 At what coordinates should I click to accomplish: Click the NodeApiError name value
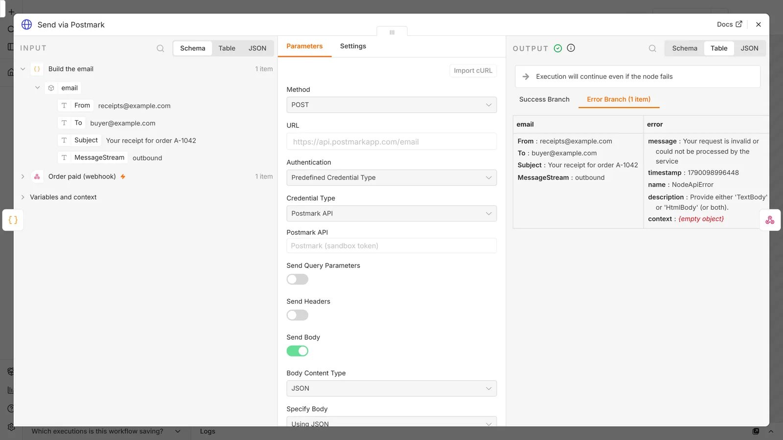pyautogui.click(x=692, y=185)
